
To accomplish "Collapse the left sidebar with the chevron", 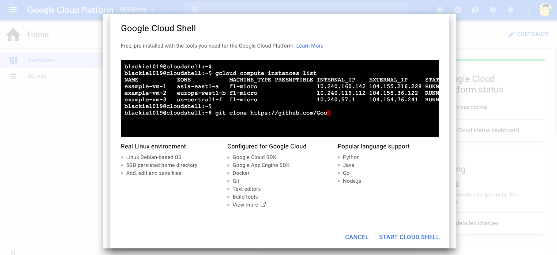I will coord(13,252).
